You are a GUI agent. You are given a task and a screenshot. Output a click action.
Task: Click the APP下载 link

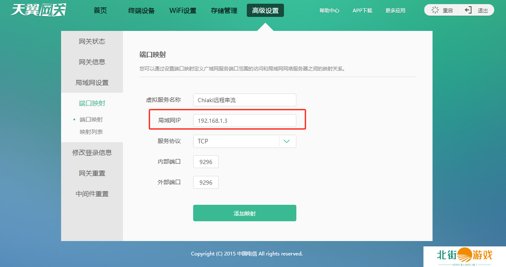click(x=362, y=11)
